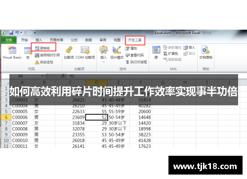
Task: Switch to the Page Layout (页面布局) tab
Action: click(x=56, y=40)
